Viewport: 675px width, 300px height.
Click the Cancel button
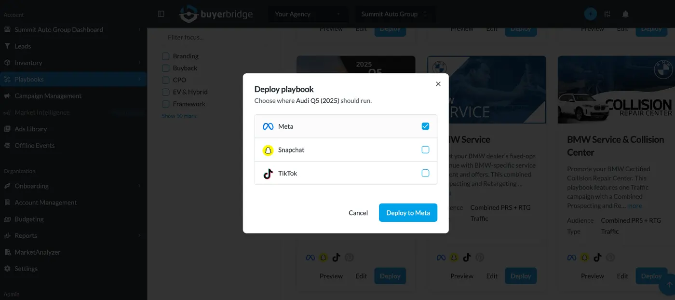(358, 213)
